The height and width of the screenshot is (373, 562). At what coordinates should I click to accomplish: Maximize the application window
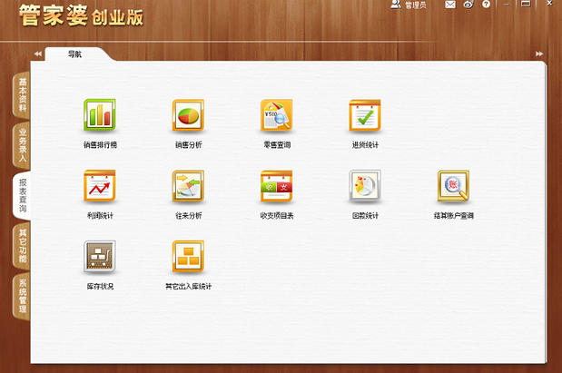(x=526, y=4)
